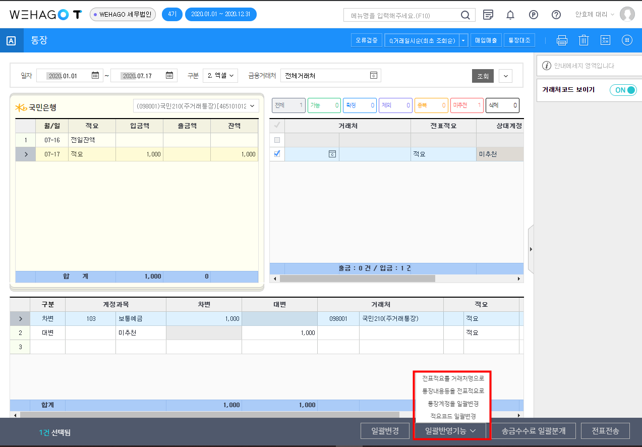The height and width of the screenshot is (447, 642).
Task: Choose 통장계정을 일괄변경 from the menu
Action: 452,404
